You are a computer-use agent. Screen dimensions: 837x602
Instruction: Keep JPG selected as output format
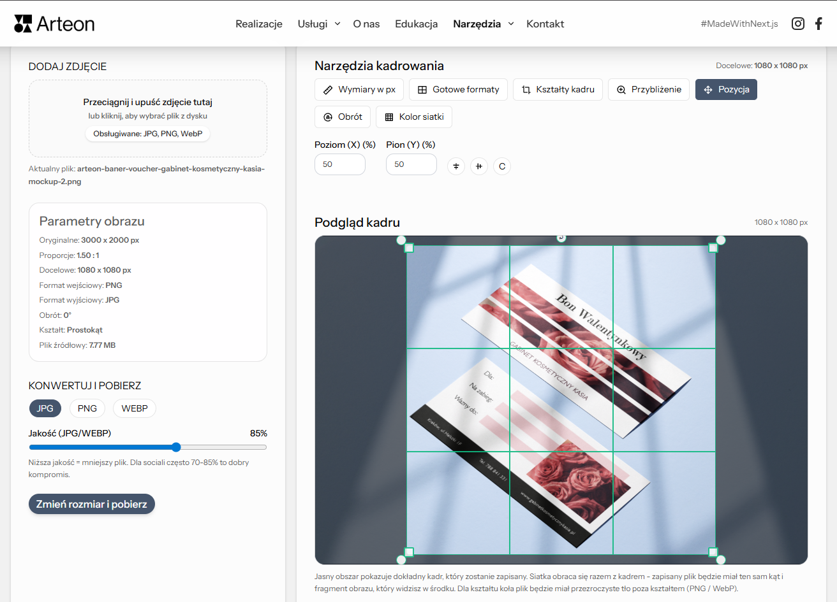point(45,408)
